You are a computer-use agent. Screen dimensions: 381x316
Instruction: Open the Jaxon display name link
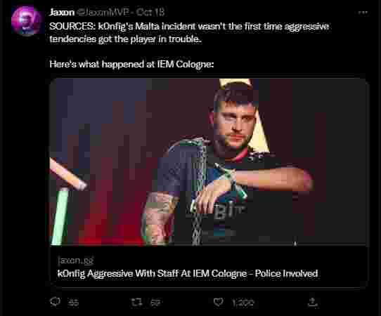point(62,12)
